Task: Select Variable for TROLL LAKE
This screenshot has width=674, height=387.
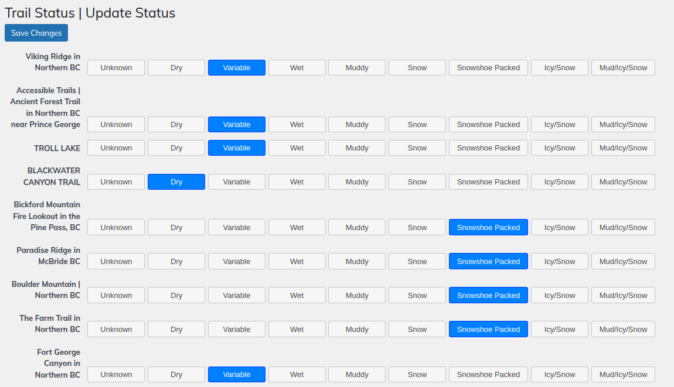Action: [x=236, y=148]
